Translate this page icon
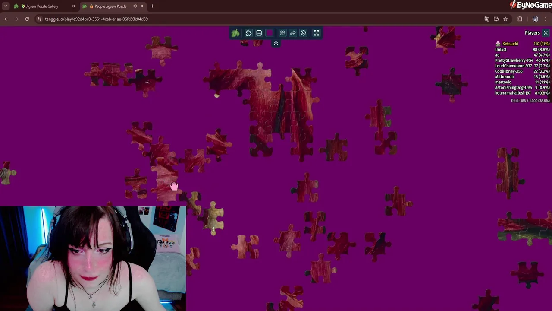 tap(487, 19)
